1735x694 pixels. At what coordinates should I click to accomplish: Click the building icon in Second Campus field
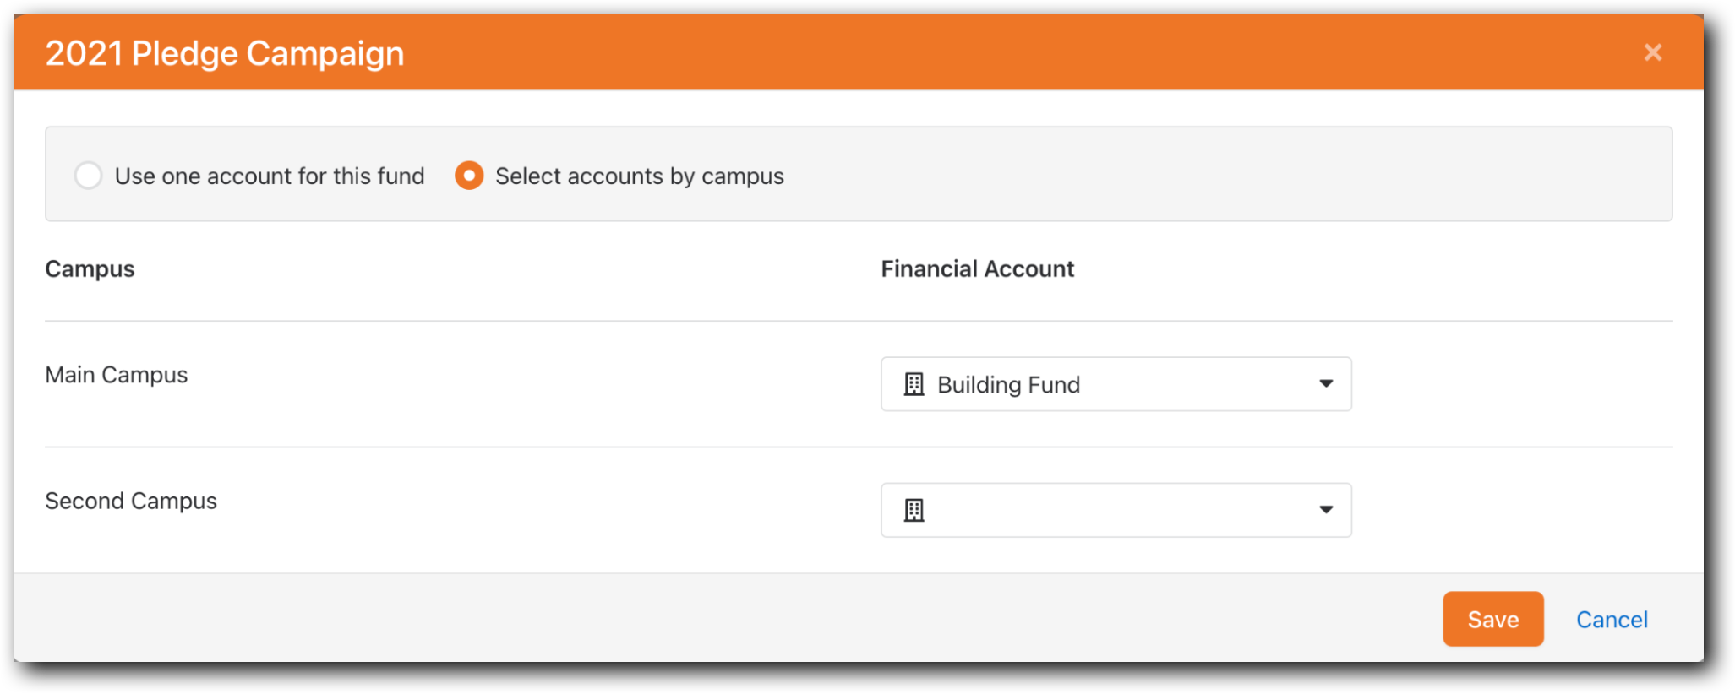pyautogui.click(x=914, y=510)
